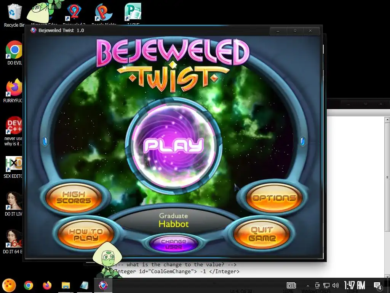Click the 1:47 AM clock

[x=355, y=285]
